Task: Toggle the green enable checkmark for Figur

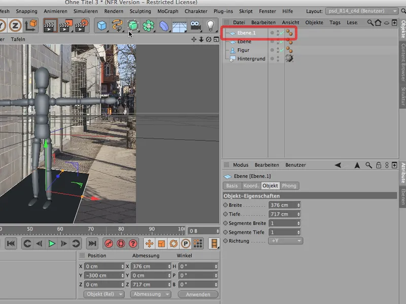Action: click(282, 50)
